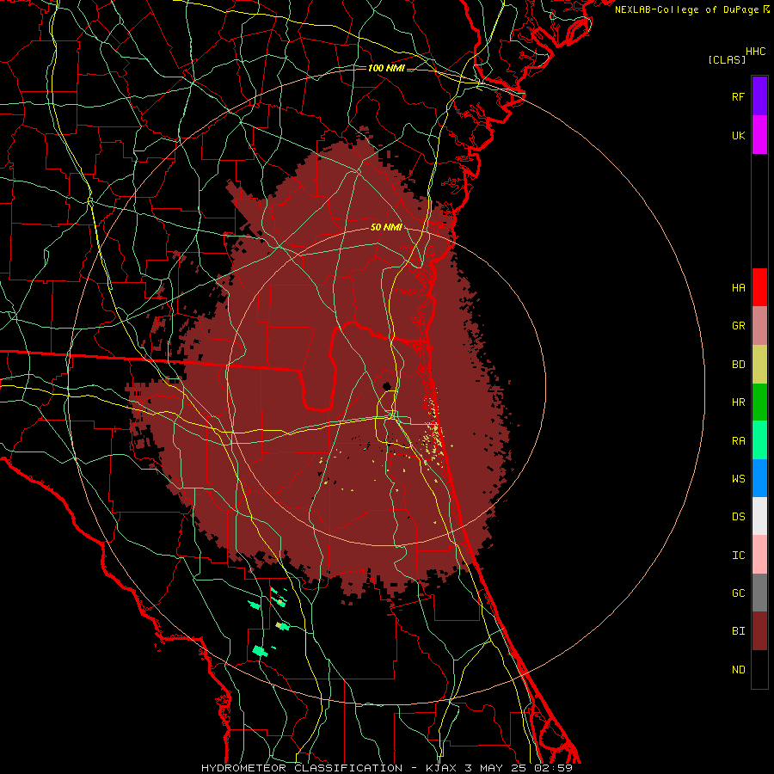The width and height of the screenshot is (774, 774).
Task: Click the 'HYDROMETEOR CLASSIFICATION' caption text
Action: (302, 768)
